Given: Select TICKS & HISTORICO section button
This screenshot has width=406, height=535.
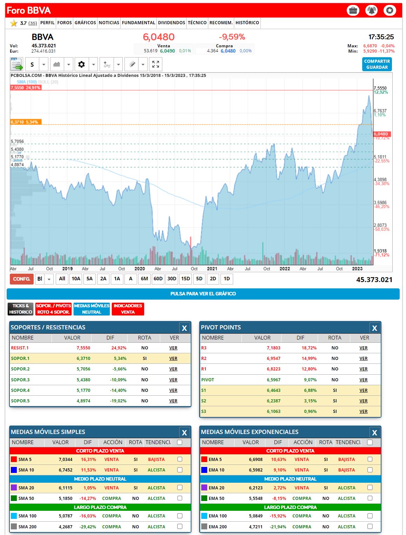Looking at the screenshot, I should pos(21,309).
